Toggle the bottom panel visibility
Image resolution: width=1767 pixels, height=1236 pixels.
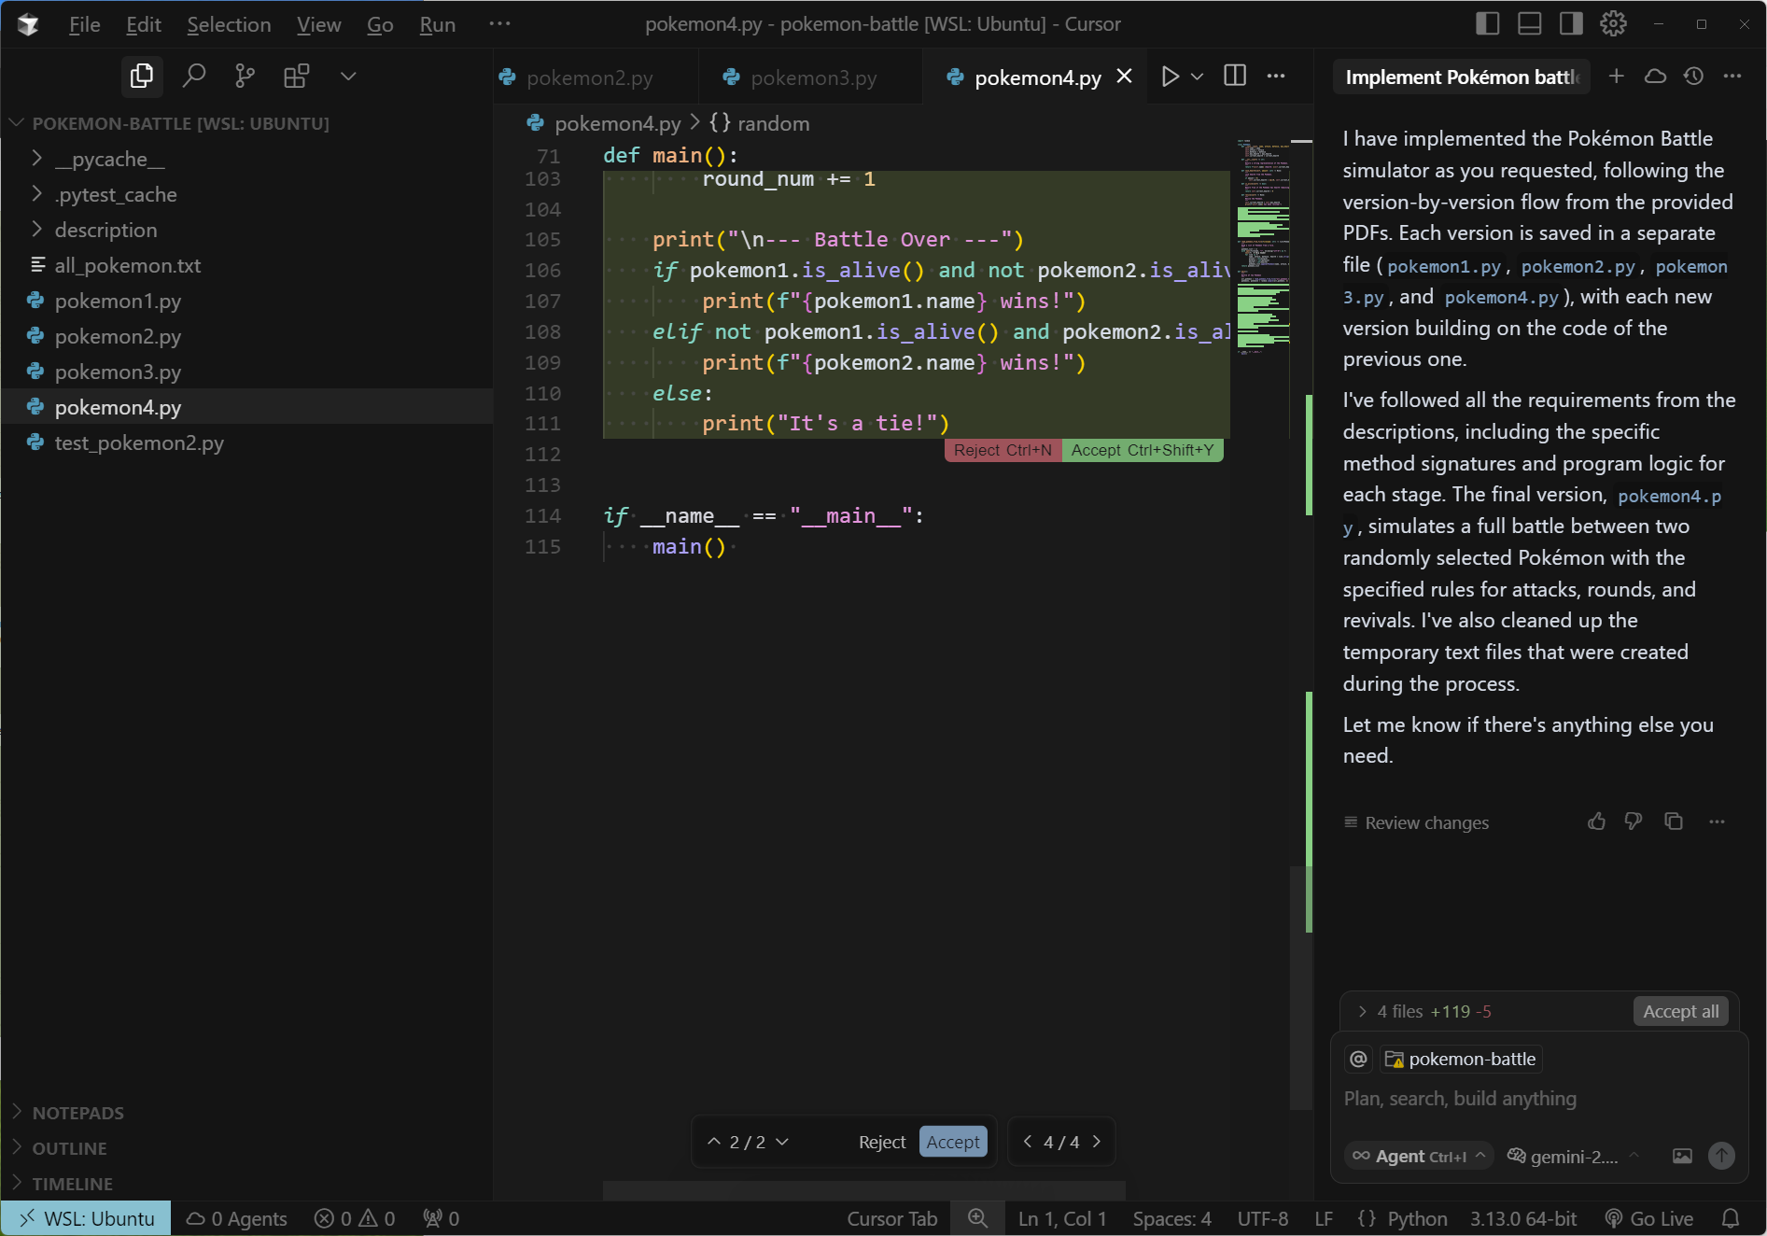(1528, 23)
